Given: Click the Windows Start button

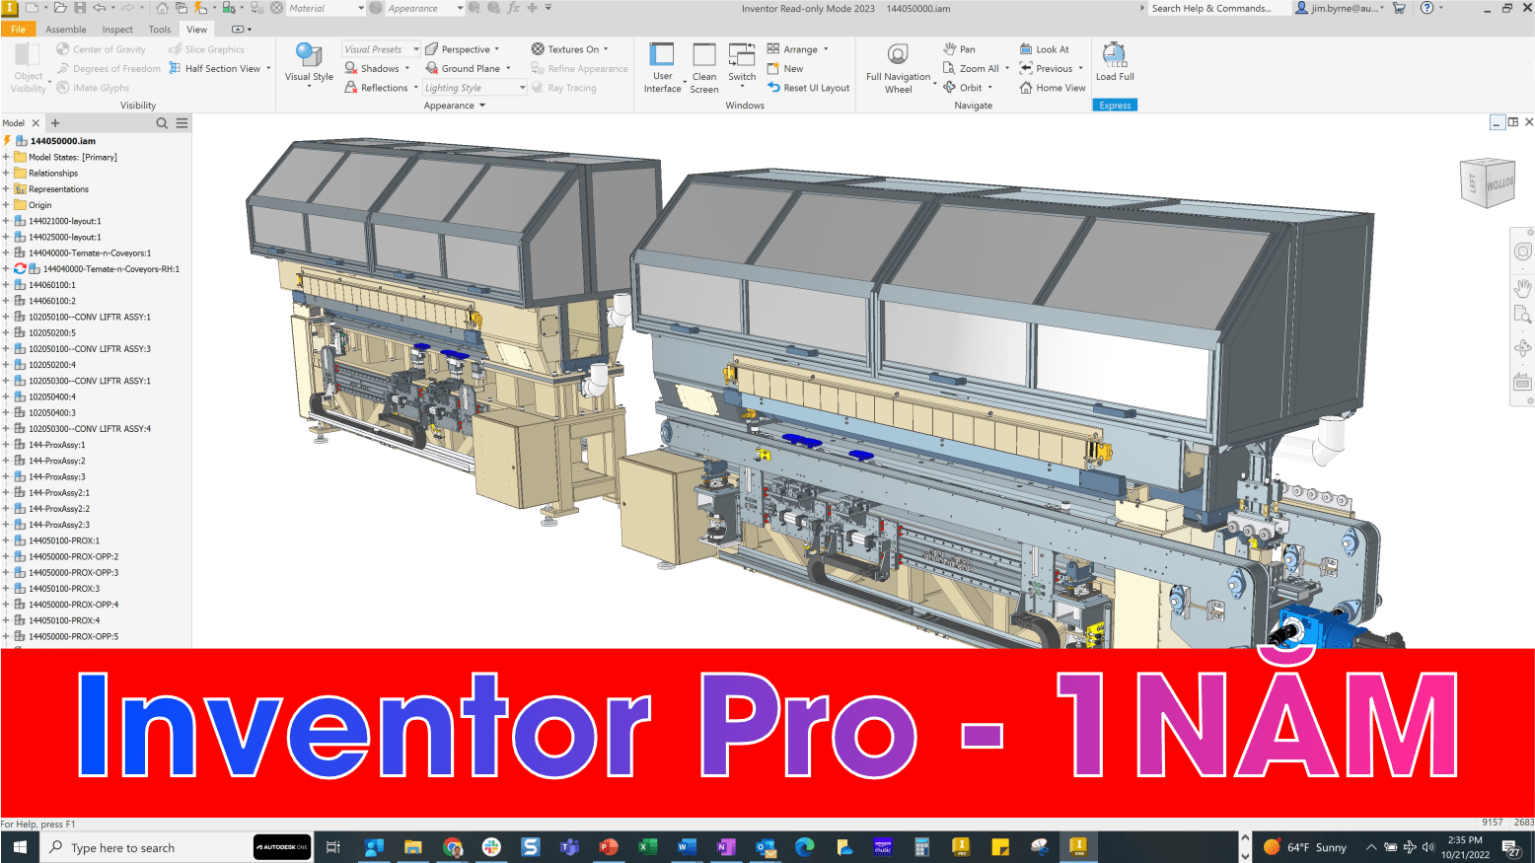Looking at the screenshot, I should 20,847.
